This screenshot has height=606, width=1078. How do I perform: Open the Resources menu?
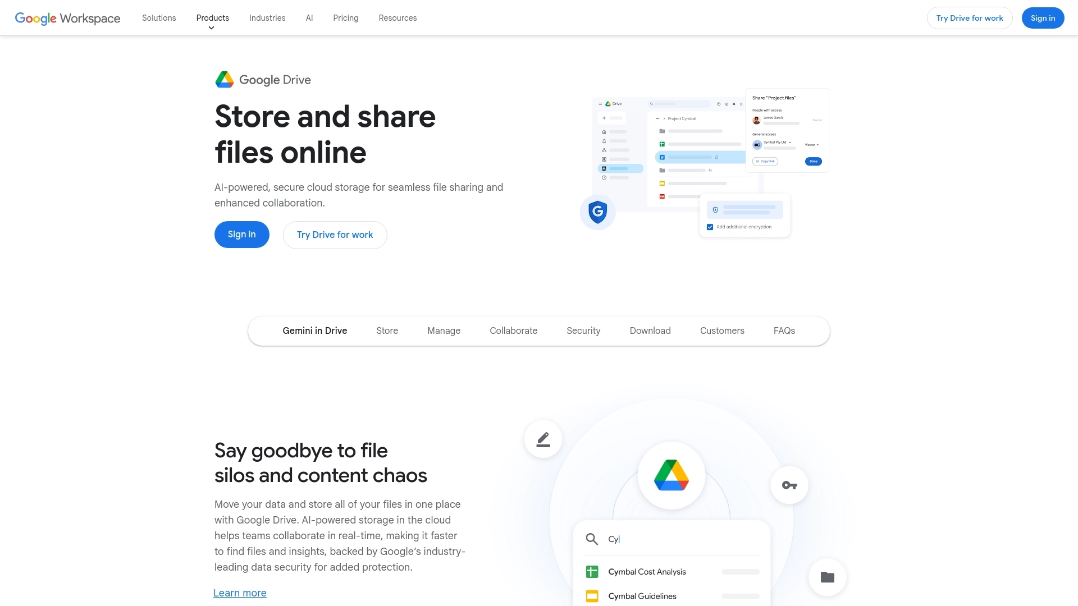[x=398, y=18]
